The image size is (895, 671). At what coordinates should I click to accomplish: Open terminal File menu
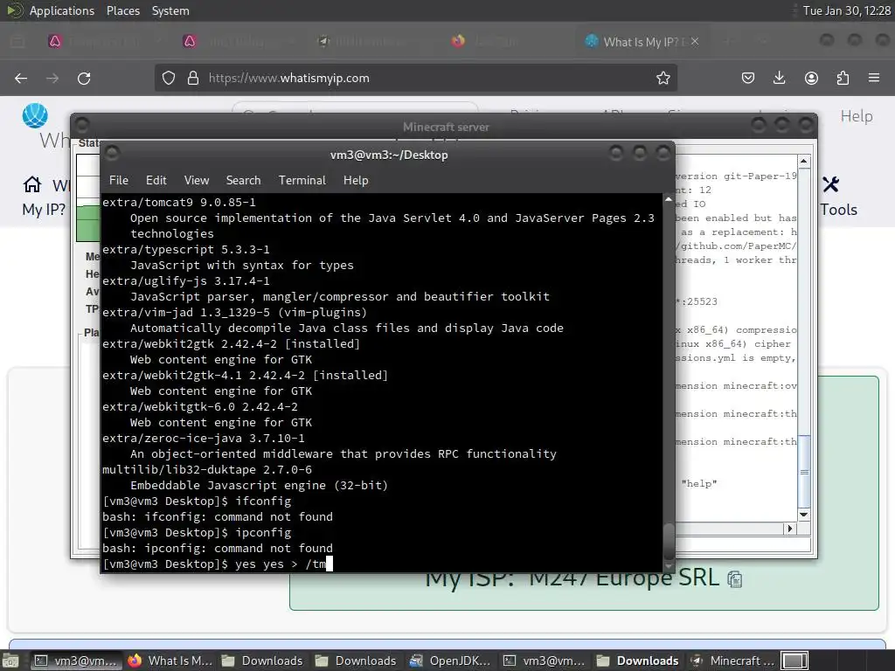click(119, 180)
